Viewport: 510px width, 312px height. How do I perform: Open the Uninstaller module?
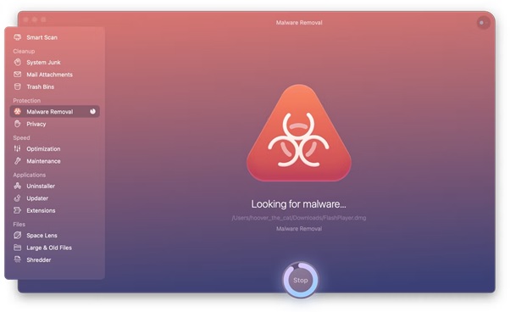54,186
